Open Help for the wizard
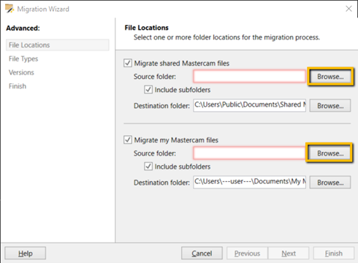 (25, 254)
